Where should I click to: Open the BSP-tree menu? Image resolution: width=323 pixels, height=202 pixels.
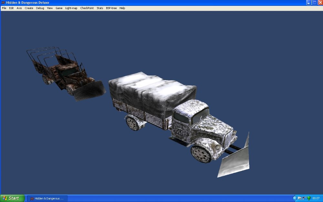111,8
